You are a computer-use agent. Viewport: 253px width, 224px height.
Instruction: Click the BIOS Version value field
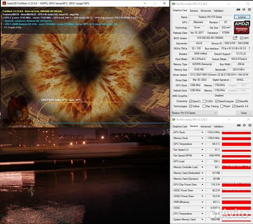coord(211,38)
